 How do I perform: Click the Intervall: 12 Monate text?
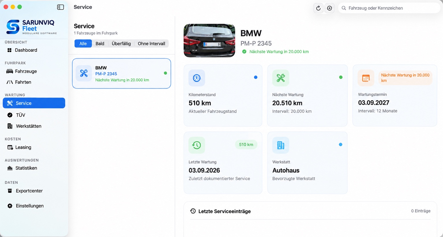tap(378, 111)
